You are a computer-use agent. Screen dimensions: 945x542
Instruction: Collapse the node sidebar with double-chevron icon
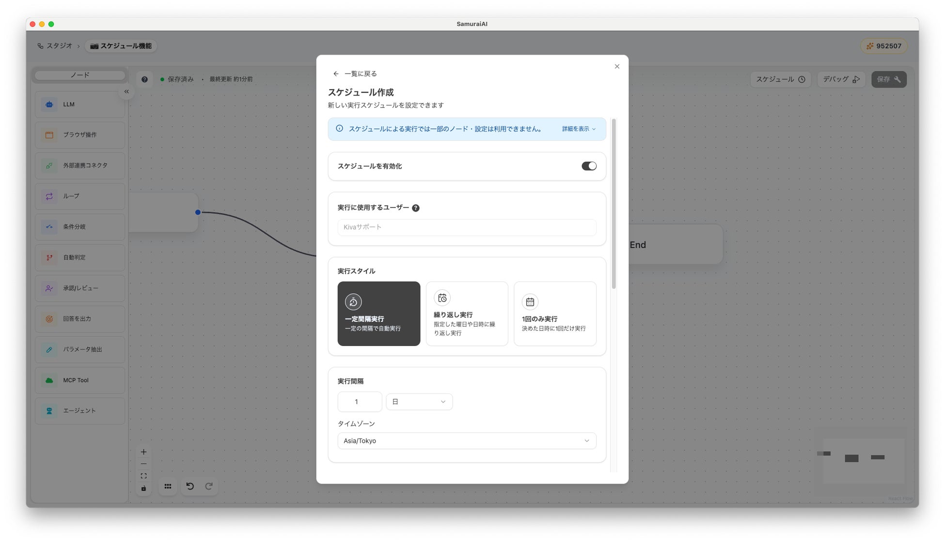126,91
